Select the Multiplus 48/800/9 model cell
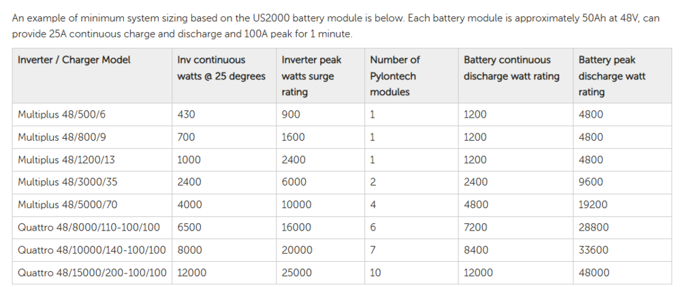681x287 pixels. tap(61, 137)
